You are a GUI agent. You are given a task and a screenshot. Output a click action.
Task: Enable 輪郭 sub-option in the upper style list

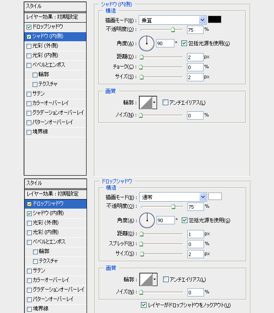pos(35,75)
